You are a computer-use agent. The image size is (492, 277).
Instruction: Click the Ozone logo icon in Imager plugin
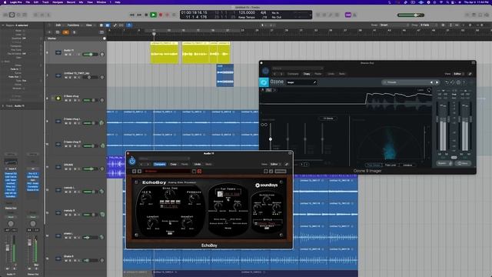(264, 82)
